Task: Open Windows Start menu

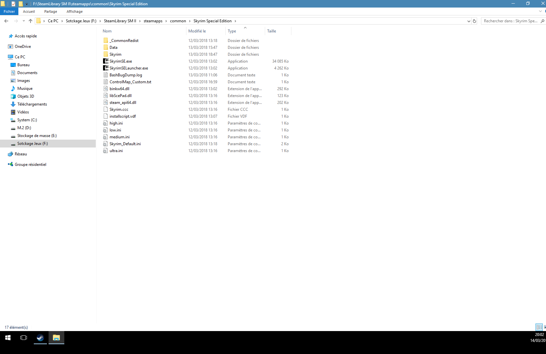Action: click(x=8, y=338)
